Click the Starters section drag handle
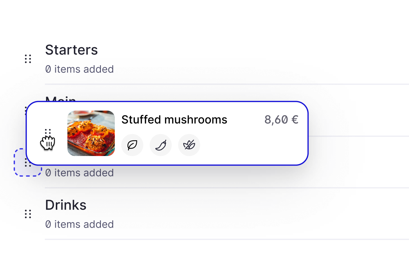This screenshot has height=273, width=409. [x=28, y=59]
